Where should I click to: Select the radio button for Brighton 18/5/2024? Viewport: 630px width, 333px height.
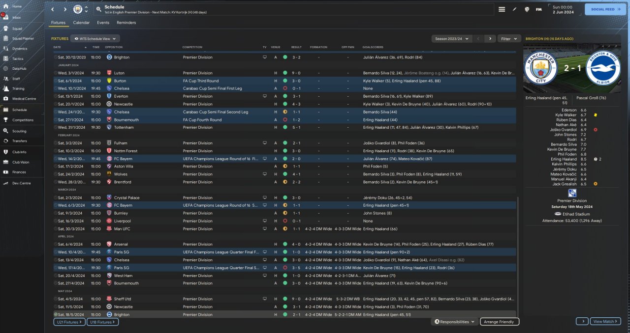coord(56,314)
